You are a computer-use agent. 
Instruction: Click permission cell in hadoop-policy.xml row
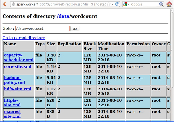tap(138, 80)
